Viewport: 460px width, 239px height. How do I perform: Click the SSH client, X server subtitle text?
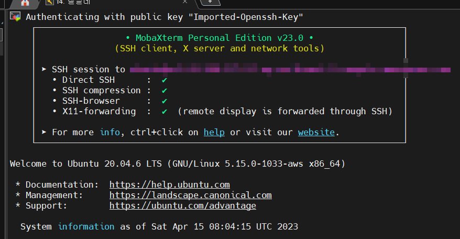coord(220,48)
